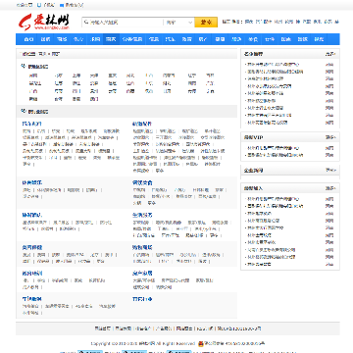Click the top bar blue bookmark icon
This screenshot has width=353, height=353.
click(x=62, y=5)
